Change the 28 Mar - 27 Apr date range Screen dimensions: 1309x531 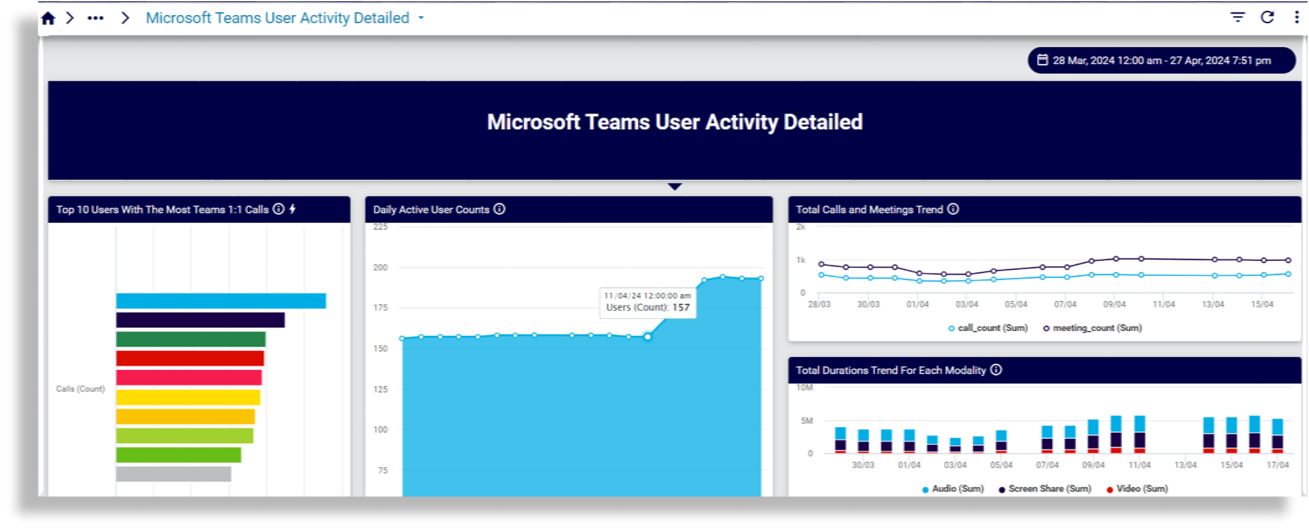tap(1161, 61)
